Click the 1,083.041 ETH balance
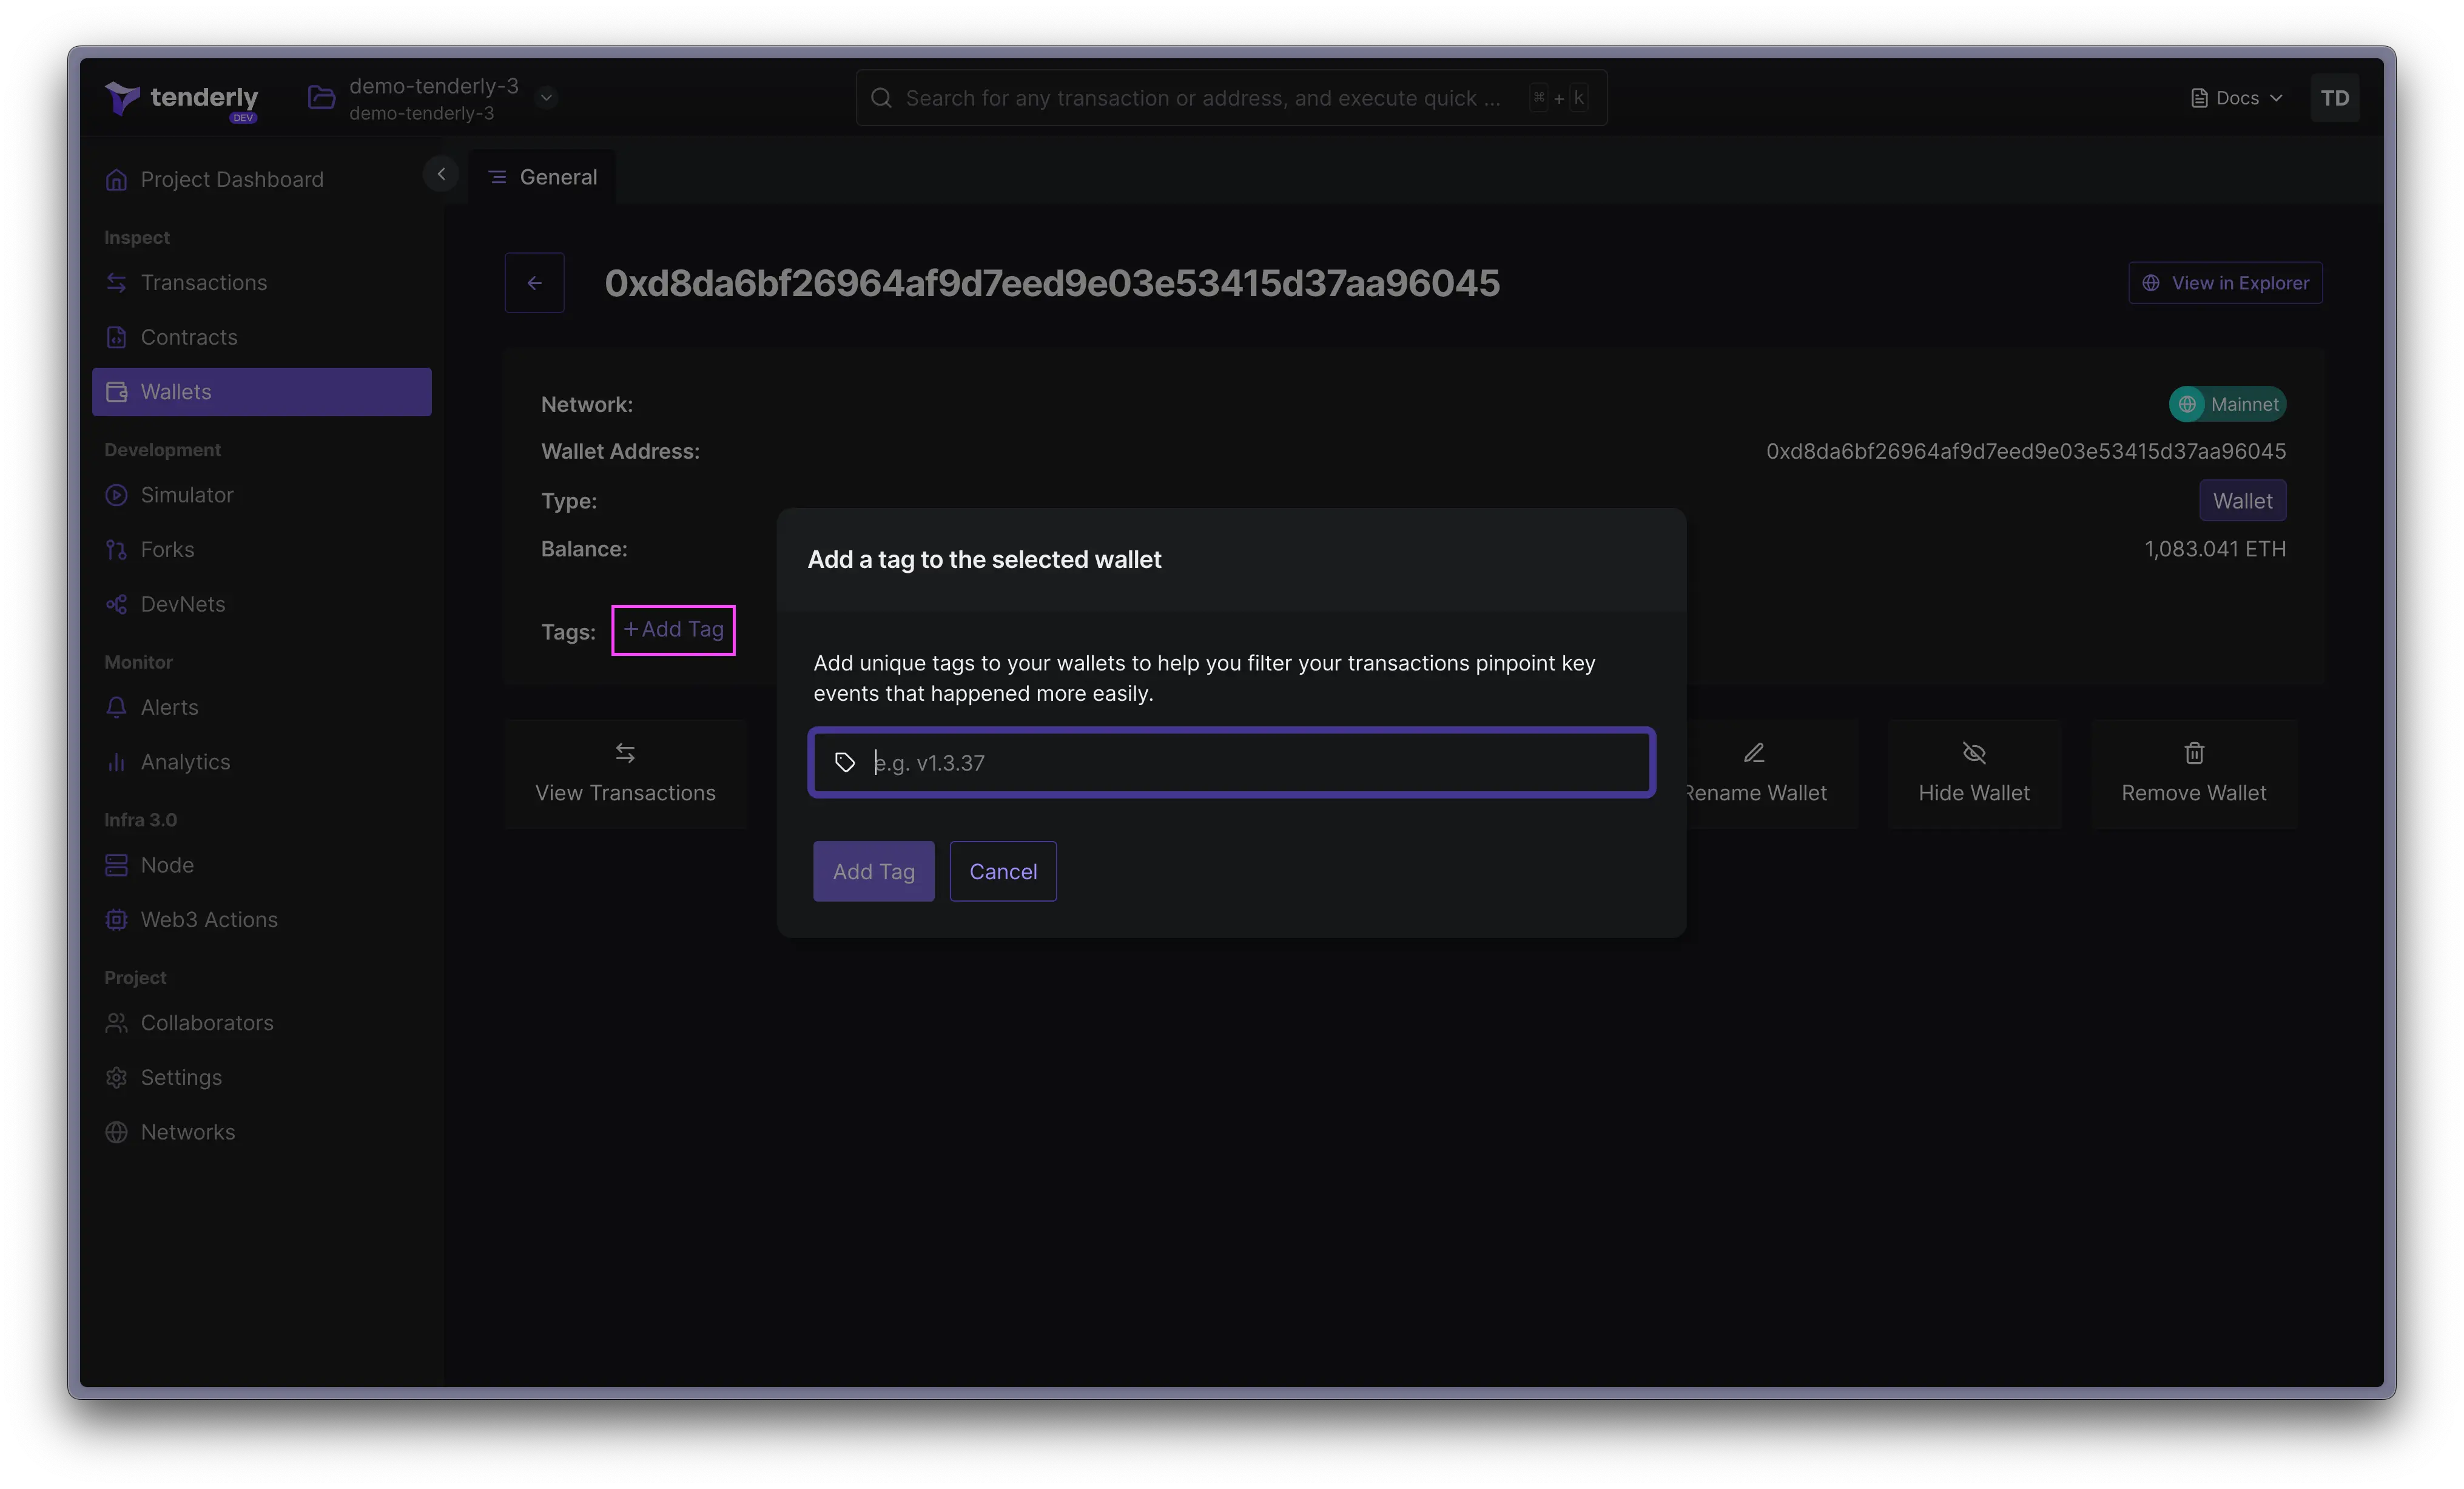The width and height of the screenshot is (2464, 1489). (2214, 549)
